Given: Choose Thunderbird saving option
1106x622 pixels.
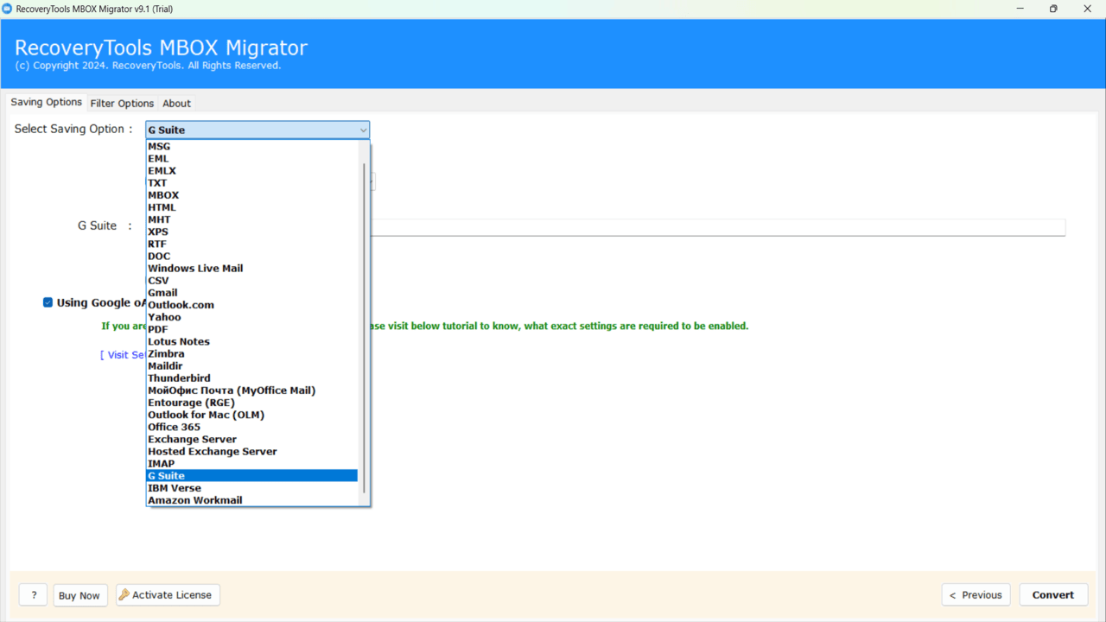Looking at the screenshot, I should (251, 378).
